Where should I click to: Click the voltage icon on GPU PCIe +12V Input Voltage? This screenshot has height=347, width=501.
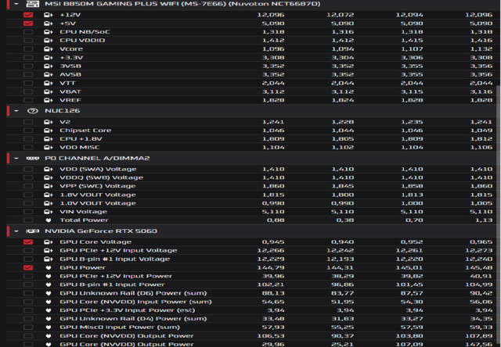pos(49,250)
